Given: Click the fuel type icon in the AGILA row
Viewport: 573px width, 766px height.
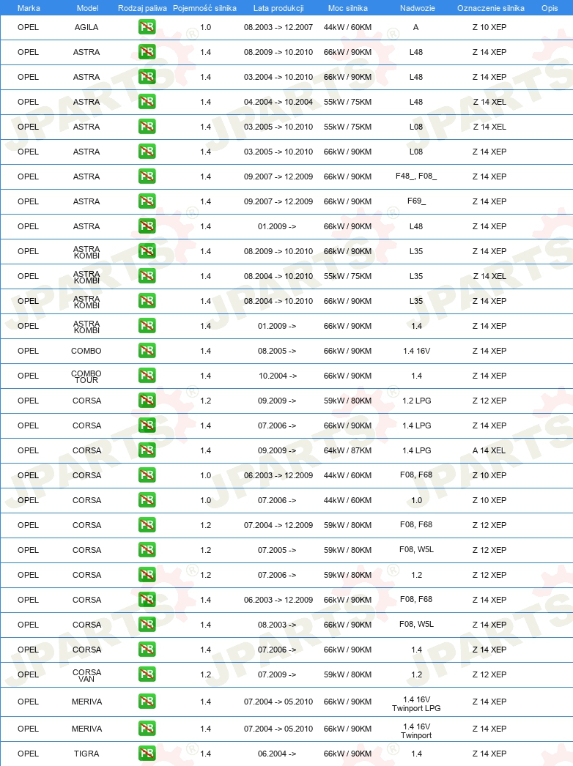Looking at the screenshot, I should tap(147, 27).
